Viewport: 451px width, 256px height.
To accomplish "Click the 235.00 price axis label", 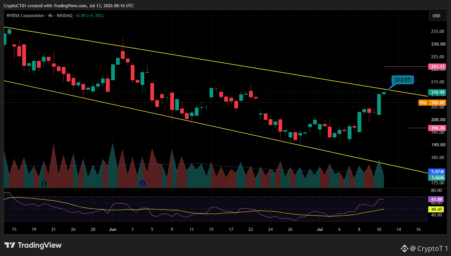I will tap(437, 31).
